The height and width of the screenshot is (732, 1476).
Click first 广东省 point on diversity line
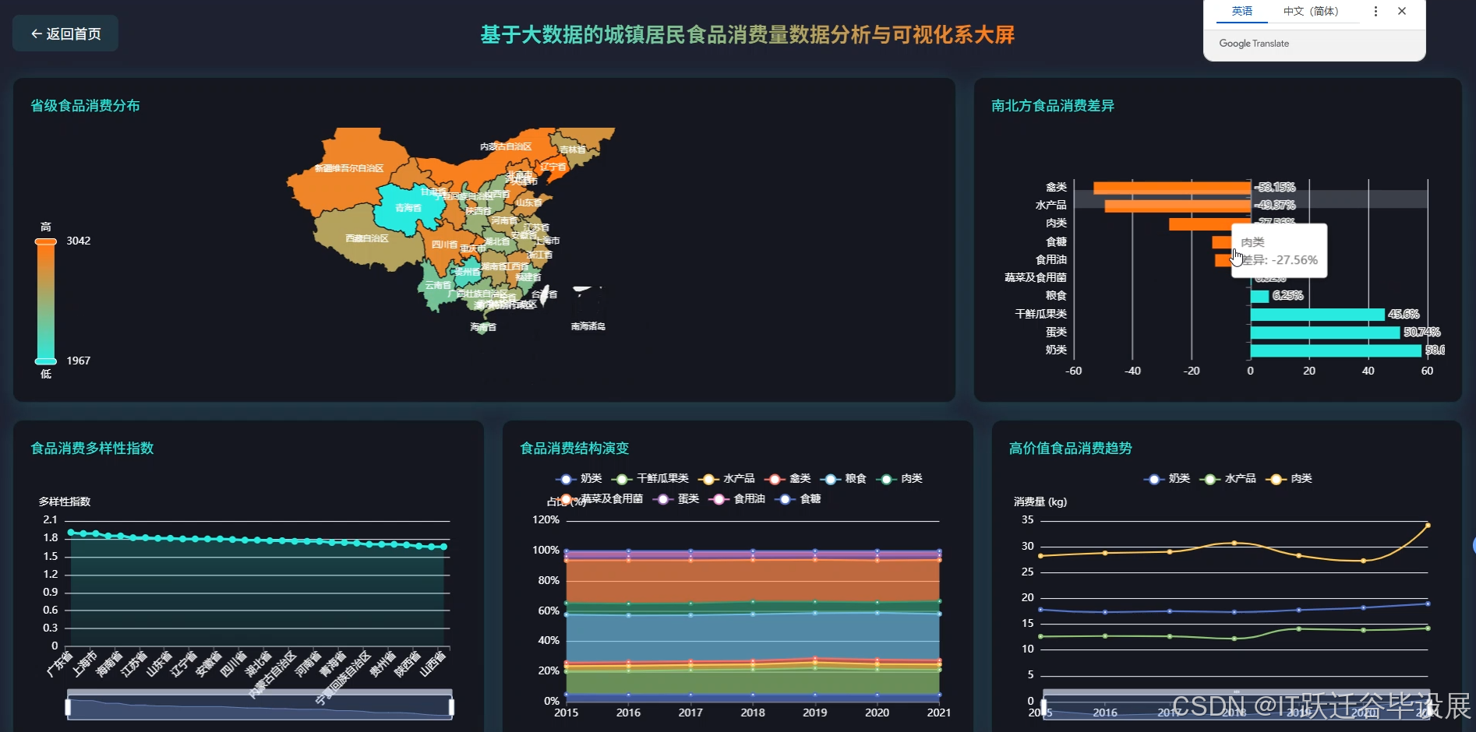click(71, 533)
